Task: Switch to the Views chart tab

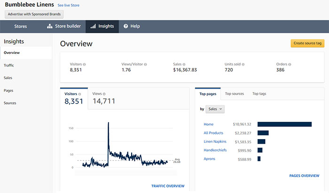Action: coord(104,98)
